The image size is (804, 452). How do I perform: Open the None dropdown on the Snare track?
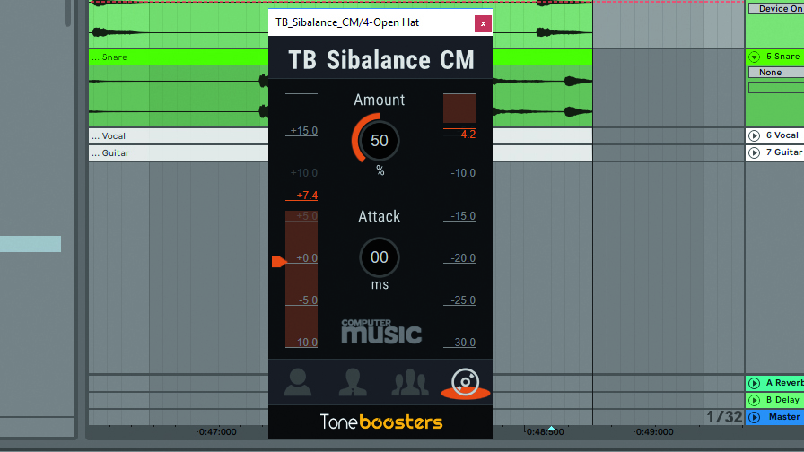point(776,73)
